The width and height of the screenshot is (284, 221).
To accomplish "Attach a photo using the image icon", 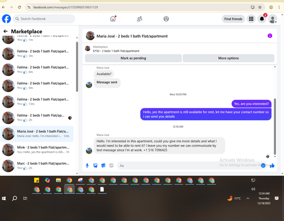I will (x=95, y=165).
